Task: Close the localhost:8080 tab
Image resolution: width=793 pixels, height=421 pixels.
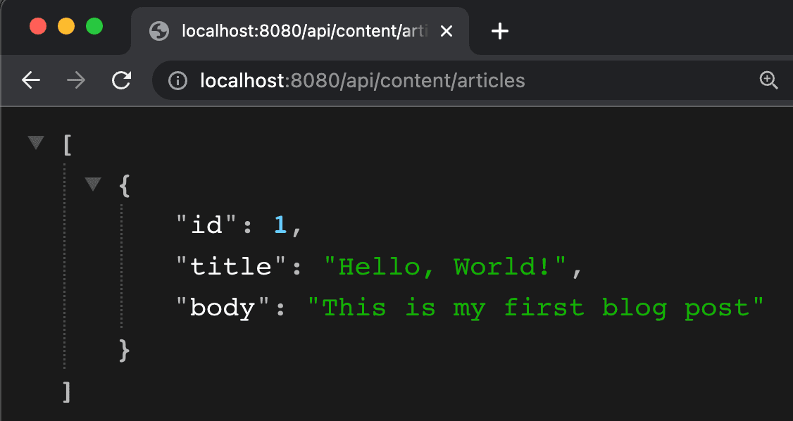Action: click(x=446, y=31)
